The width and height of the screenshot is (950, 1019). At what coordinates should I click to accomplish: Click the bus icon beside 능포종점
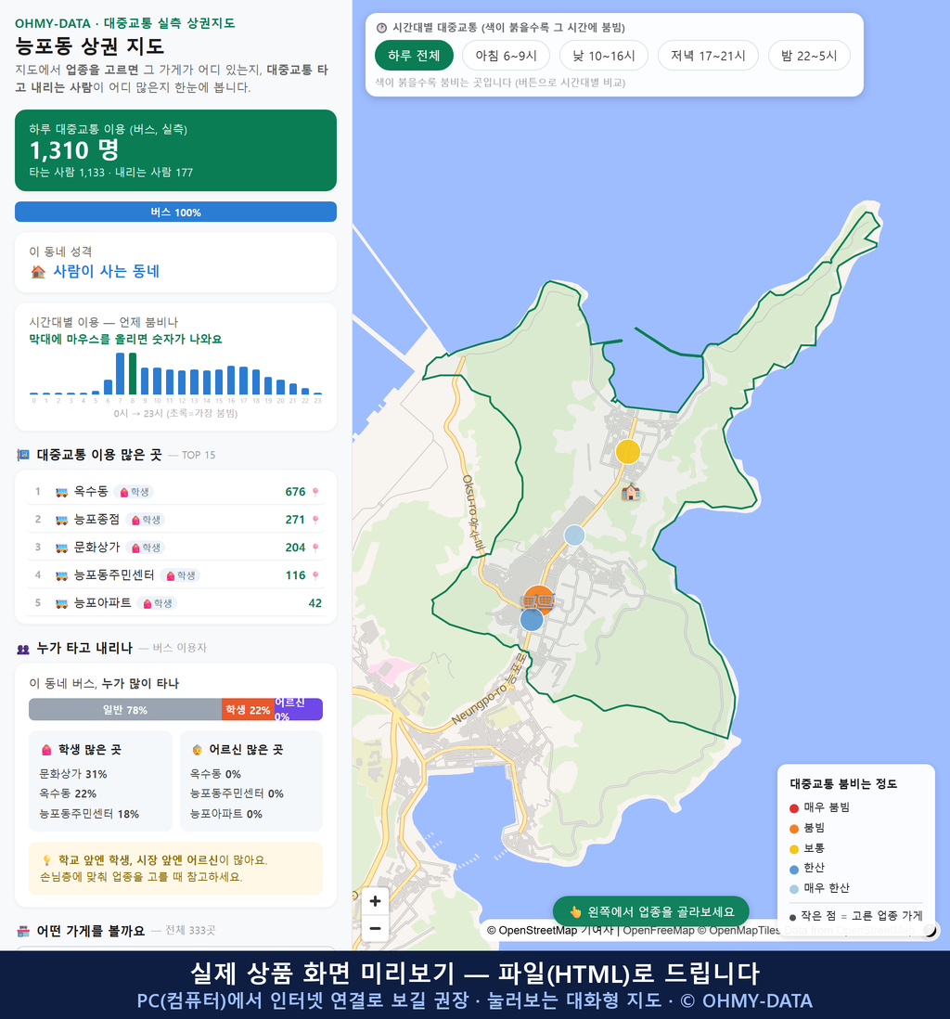pos(62,520)
